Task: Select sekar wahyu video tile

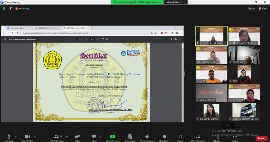Action: click(244, 55)
